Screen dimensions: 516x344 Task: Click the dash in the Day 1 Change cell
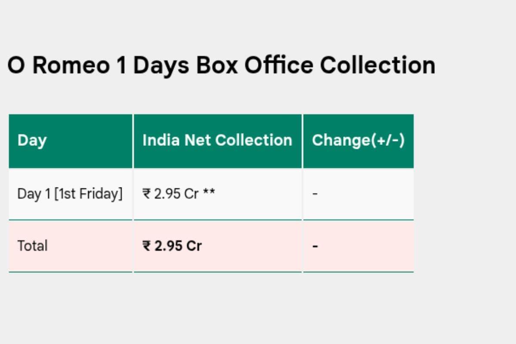[x=315, y=194]
